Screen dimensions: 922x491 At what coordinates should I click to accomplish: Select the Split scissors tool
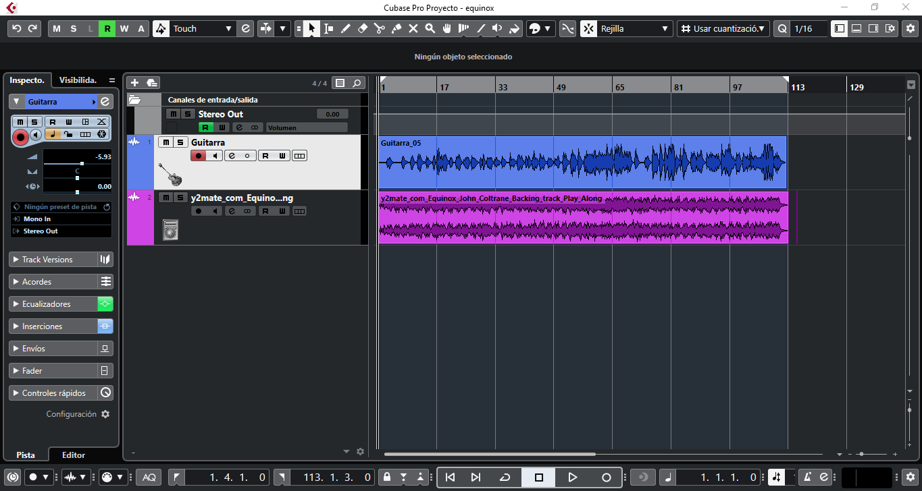tap(379, 28)
